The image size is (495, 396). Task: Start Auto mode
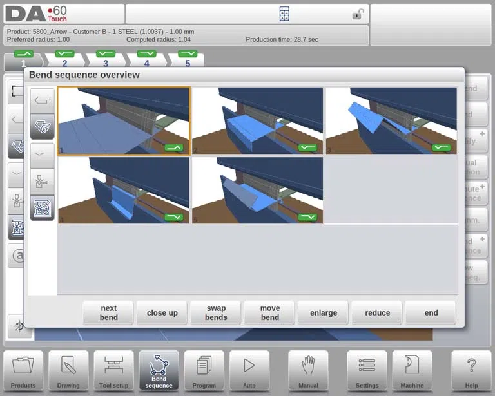click(249, 371)
